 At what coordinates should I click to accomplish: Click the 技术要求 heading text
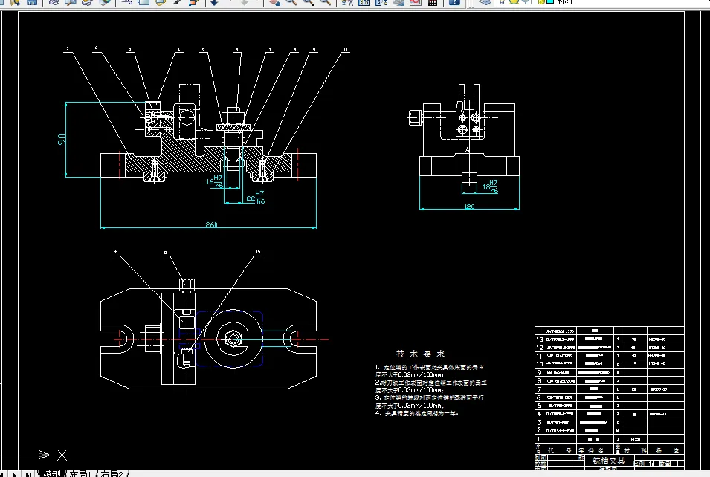tap(420, 354)
